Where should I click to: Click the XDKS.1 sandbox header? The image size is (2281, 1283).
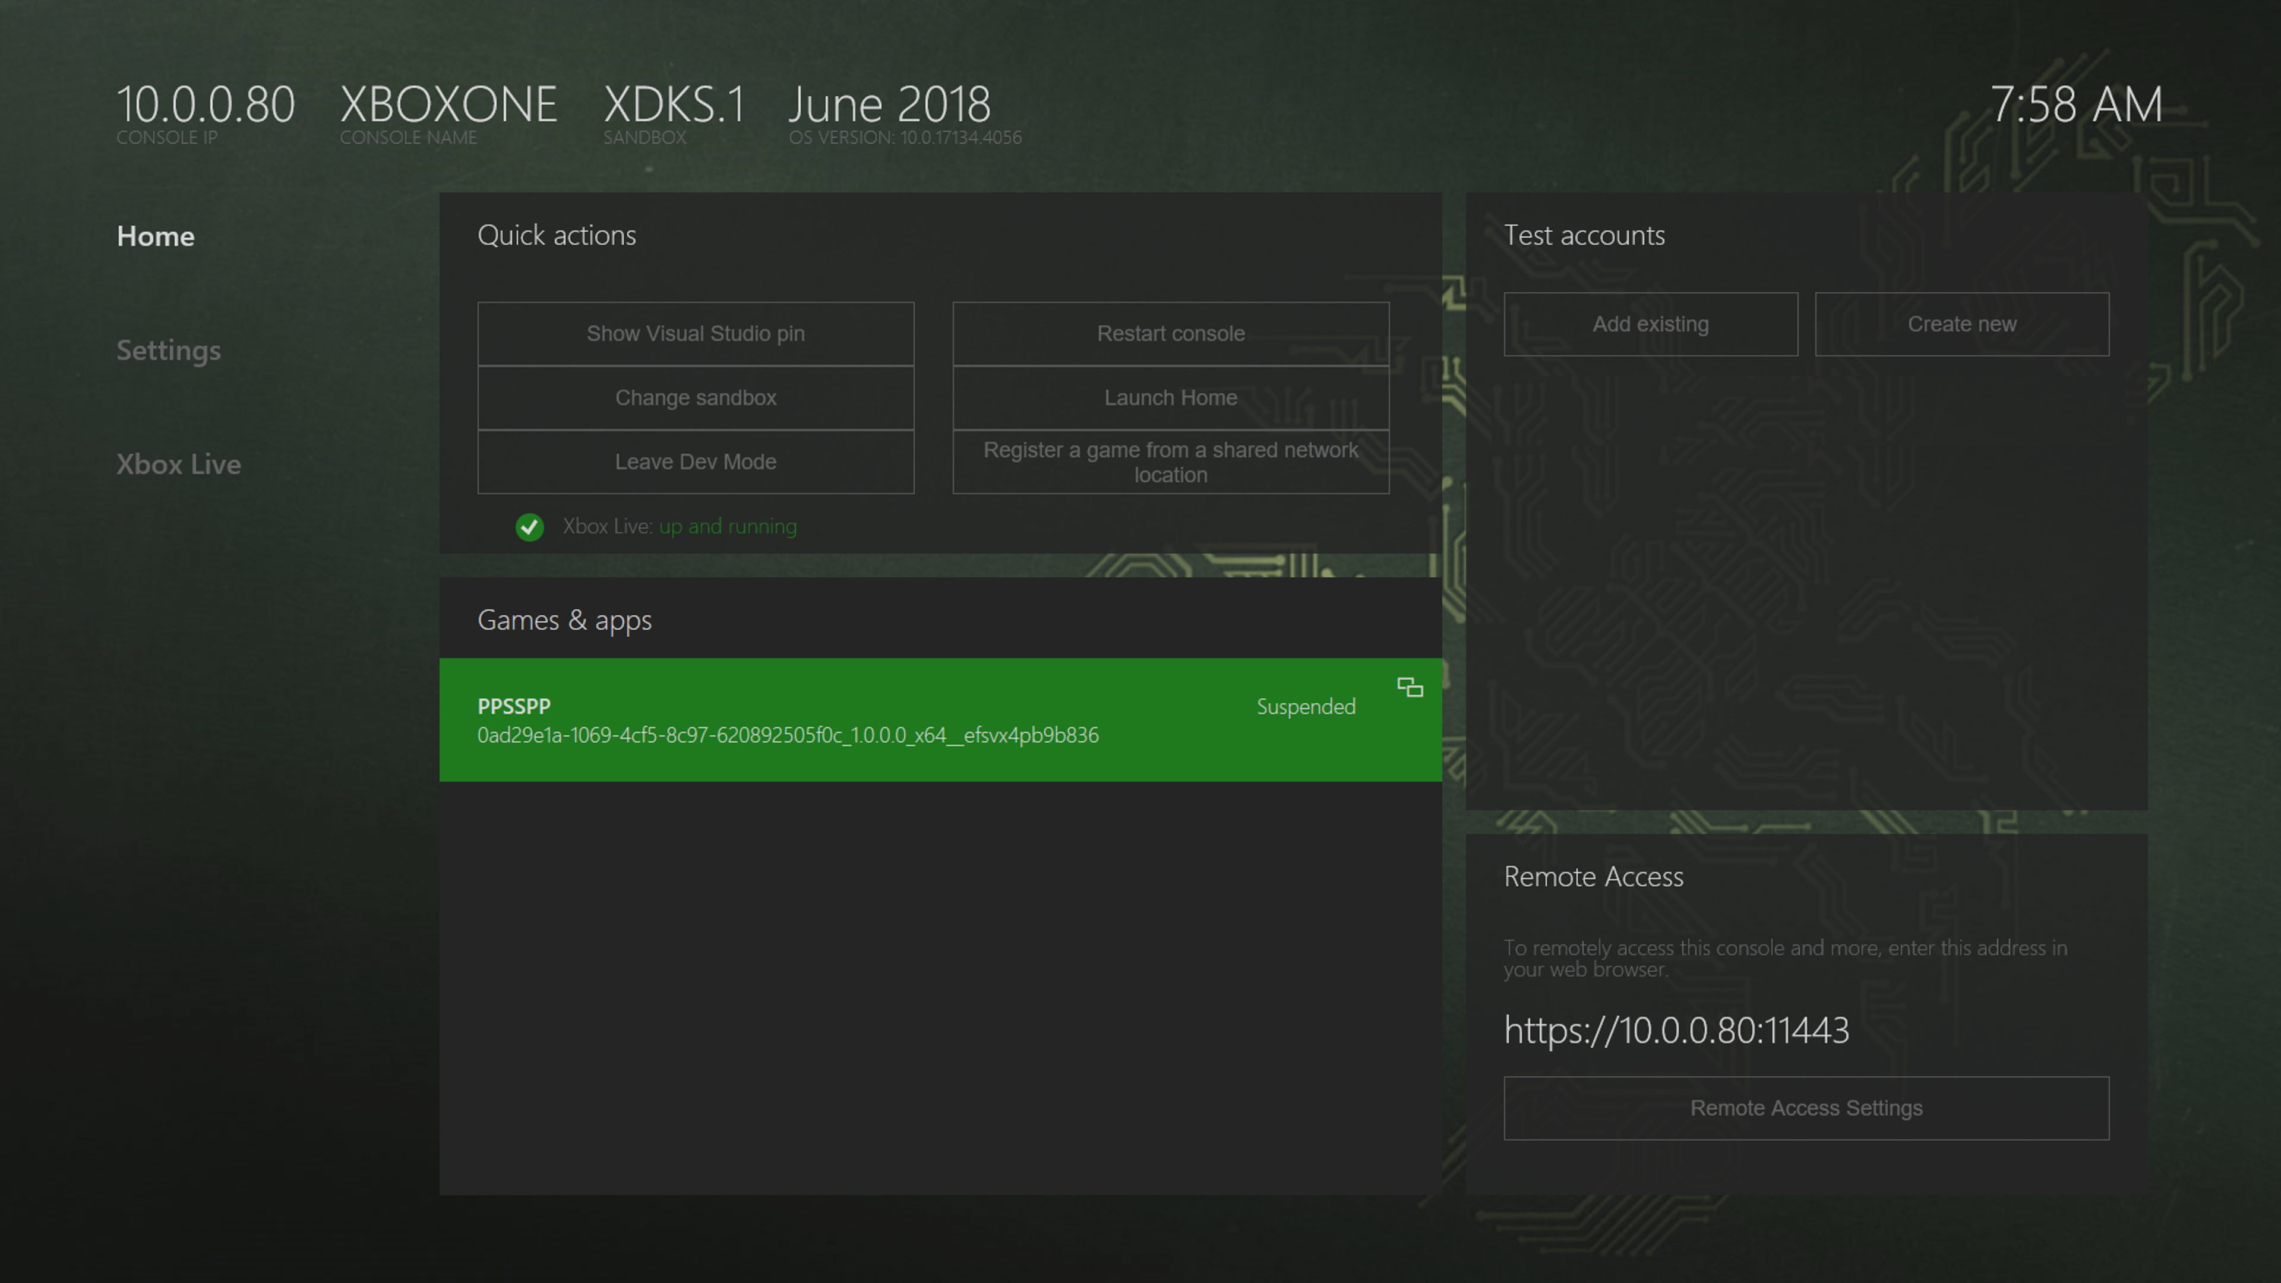point(674,105)
